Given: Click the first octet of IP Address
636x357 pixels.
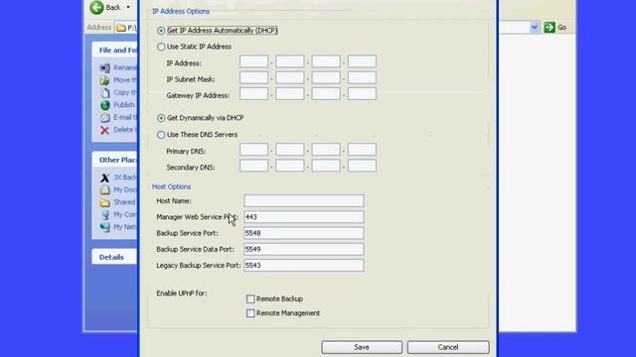Looking at the screenshot, I should click(254, 61).
